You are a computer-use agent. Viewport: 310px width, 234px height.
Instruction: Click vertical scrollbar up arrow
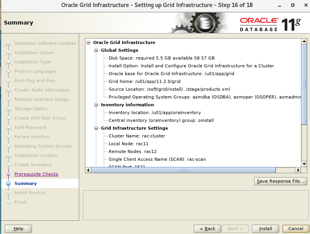tap(304, 42)
